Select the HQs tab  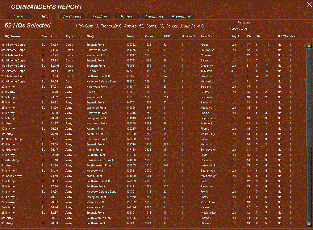45,17
